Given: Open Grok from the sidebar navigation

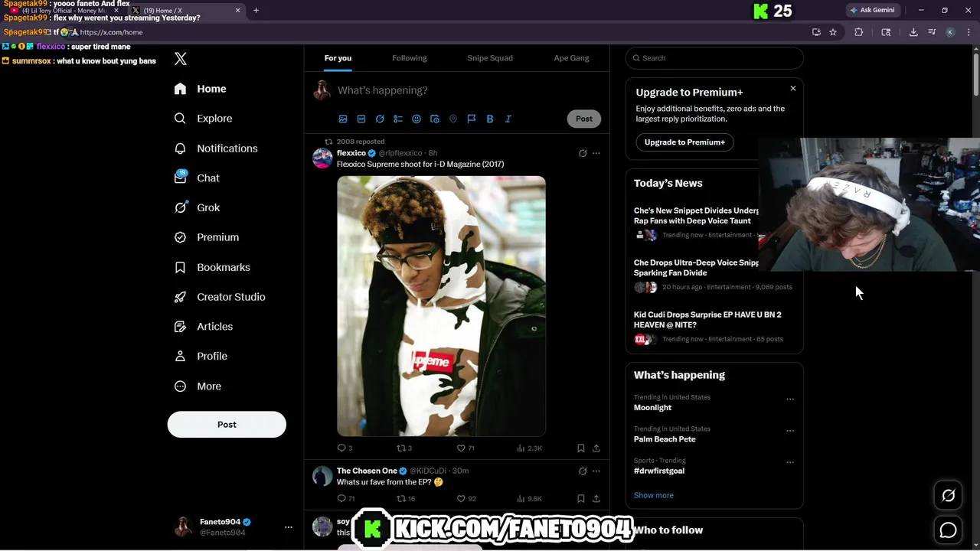Looking at the screenshot, I should pyautogui.click(x=197, y=207).
